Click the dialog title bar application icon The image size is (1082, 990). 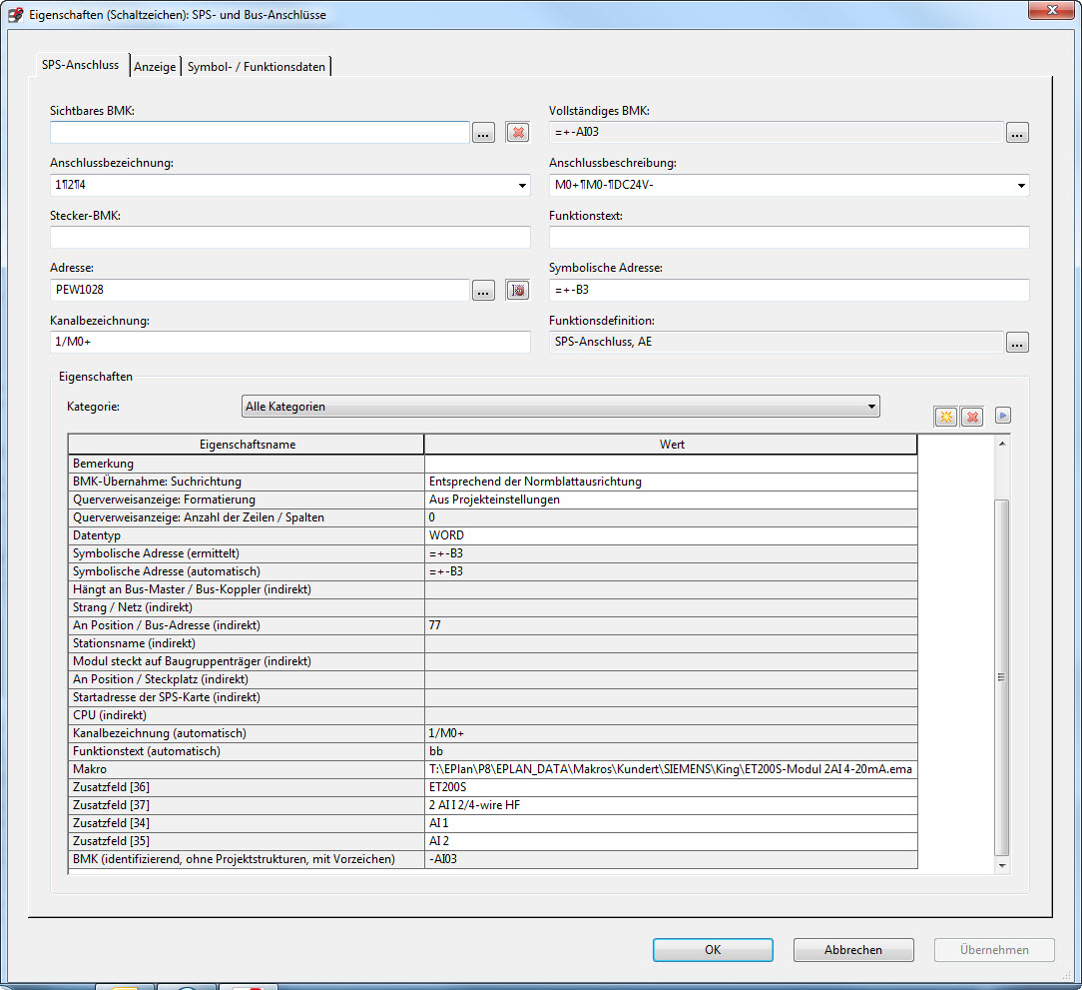point(15,15)
